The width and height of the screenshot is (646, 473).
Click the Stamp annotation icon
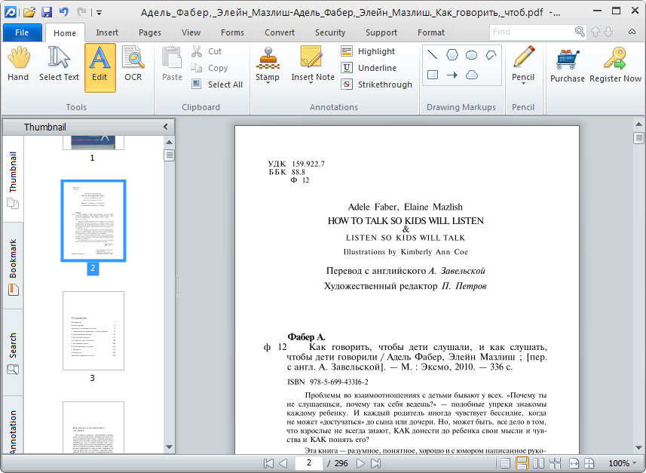(268, 58)
